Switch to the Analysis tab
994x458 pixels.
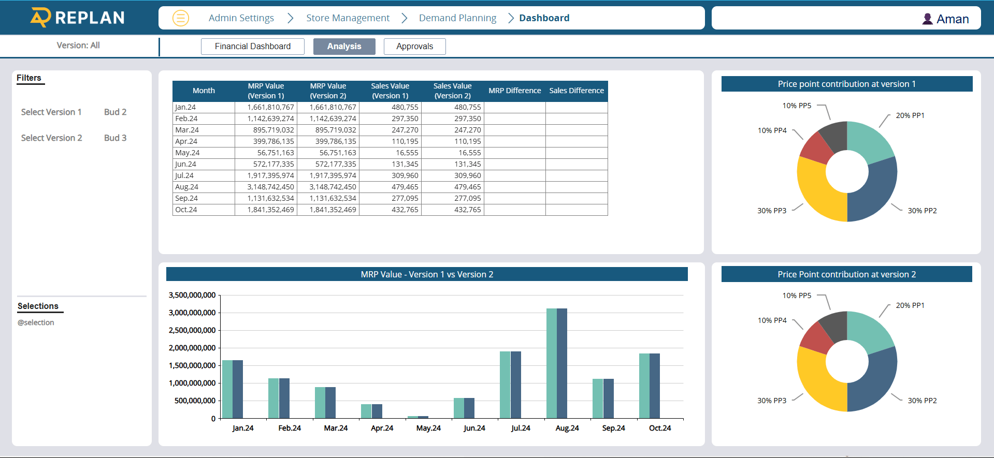click(x=344, y=46)
